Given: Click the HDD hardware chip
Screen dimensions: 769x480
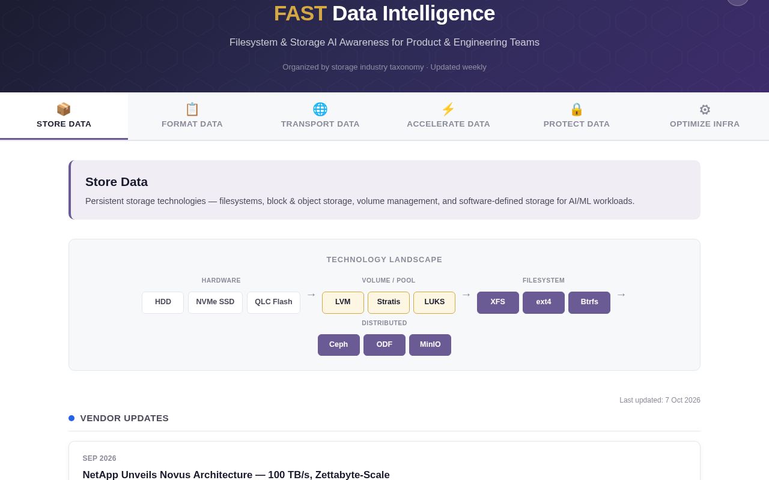Looking at the screenshot, I should (x=163, y=302).
